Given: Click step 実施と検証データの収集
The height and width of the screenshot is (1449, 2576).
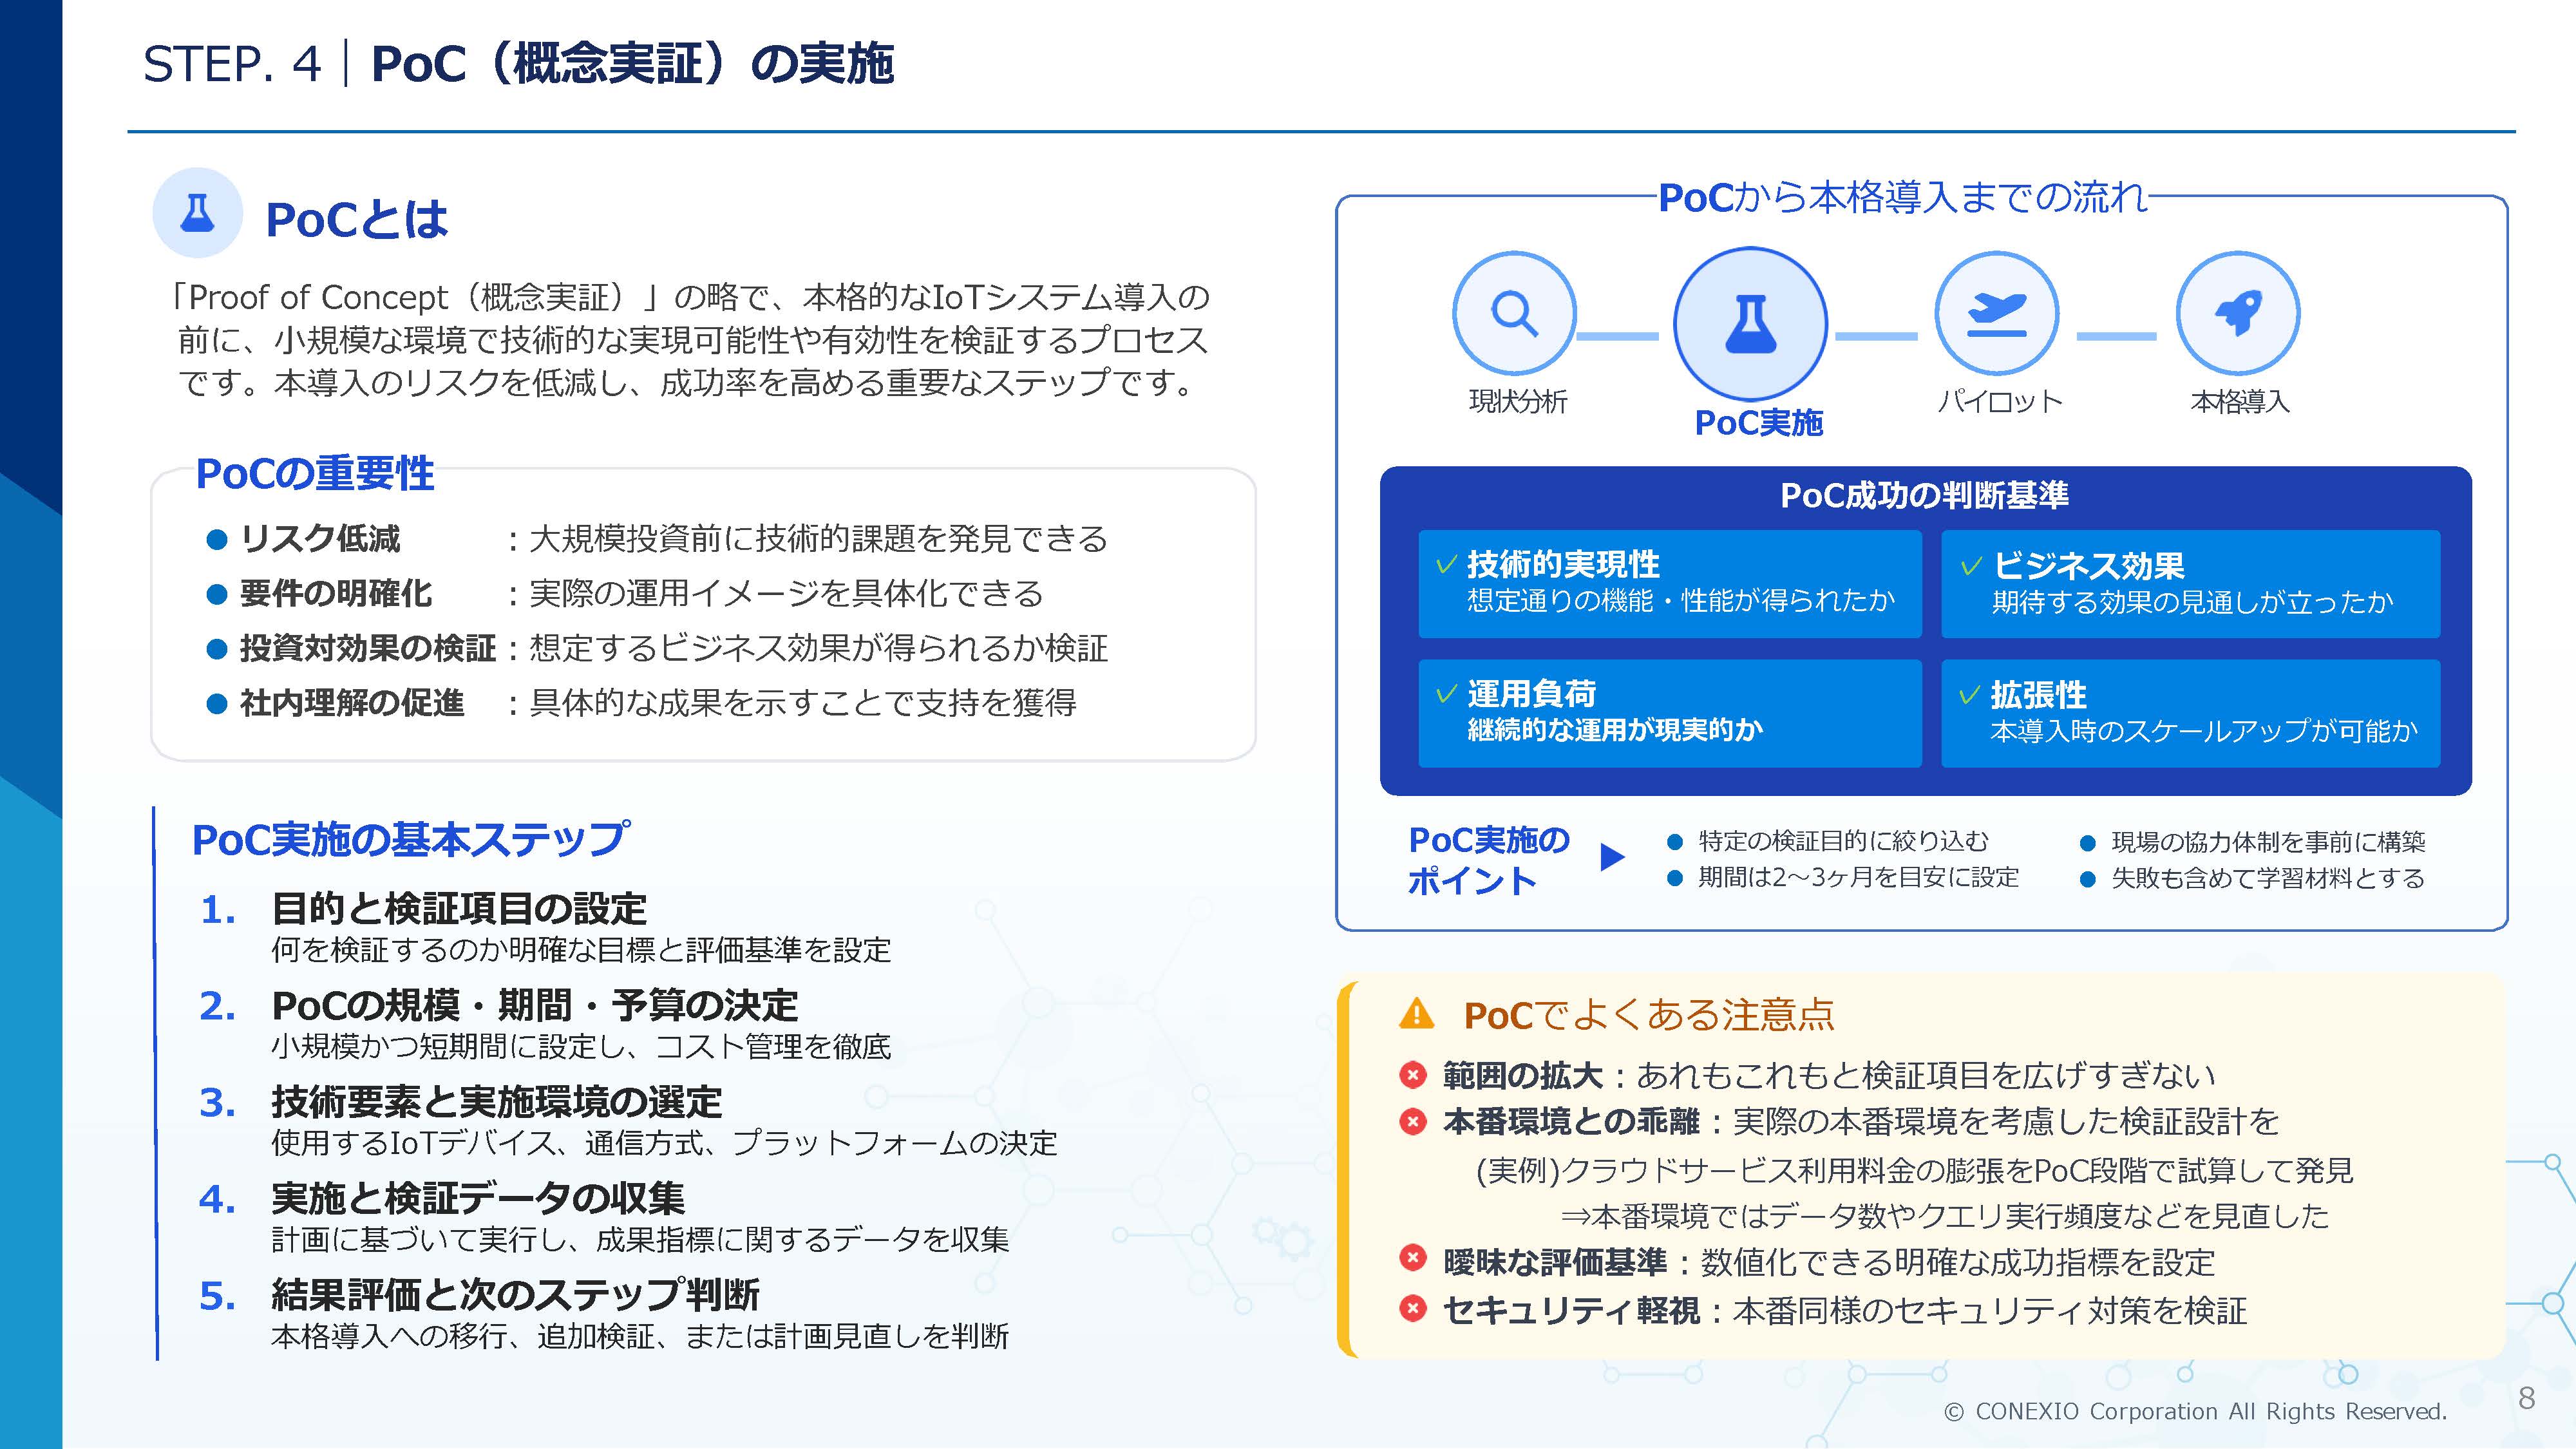Looking at the screenshot, I should pyautogui.click(x=478, y=1198).
